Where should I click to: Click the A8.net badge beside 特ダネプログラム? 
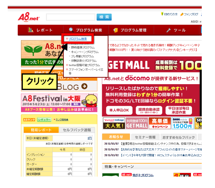tap(126, 175)
